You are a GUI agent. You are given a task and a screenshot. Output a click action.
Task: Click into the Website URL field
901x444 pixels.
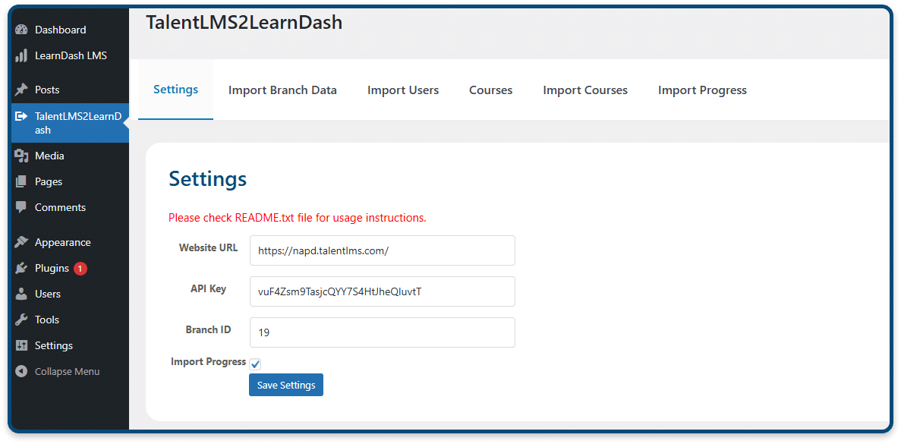[x=382, y=250]
